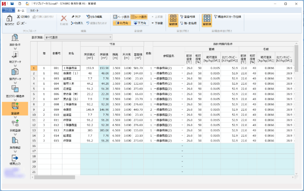Open the 設計条件 sidebar step
Image resolution: width=304 pixels, height=191 pixels.
pyautogui.click(x=15, y=38)
